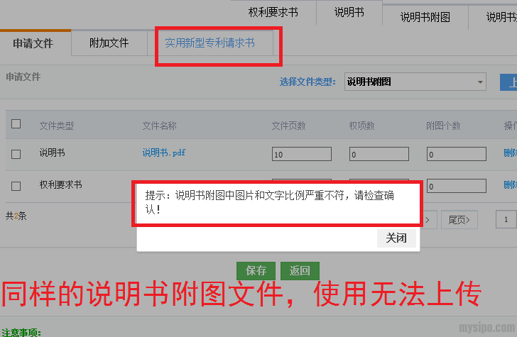
Task: Switch to 附加文件 tab
Action: click(109, 43)
